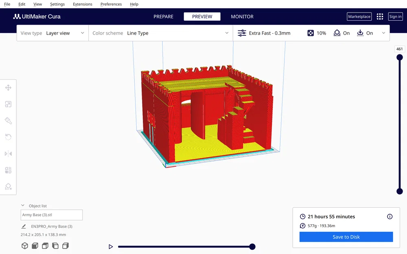Select the Rotate tool icon
407x254 pixels.
click(x=8, y=137)
